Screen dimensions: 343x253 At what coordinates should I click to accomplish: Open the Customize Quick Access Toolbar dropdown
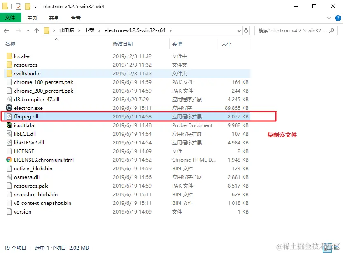tap(35, 7)
